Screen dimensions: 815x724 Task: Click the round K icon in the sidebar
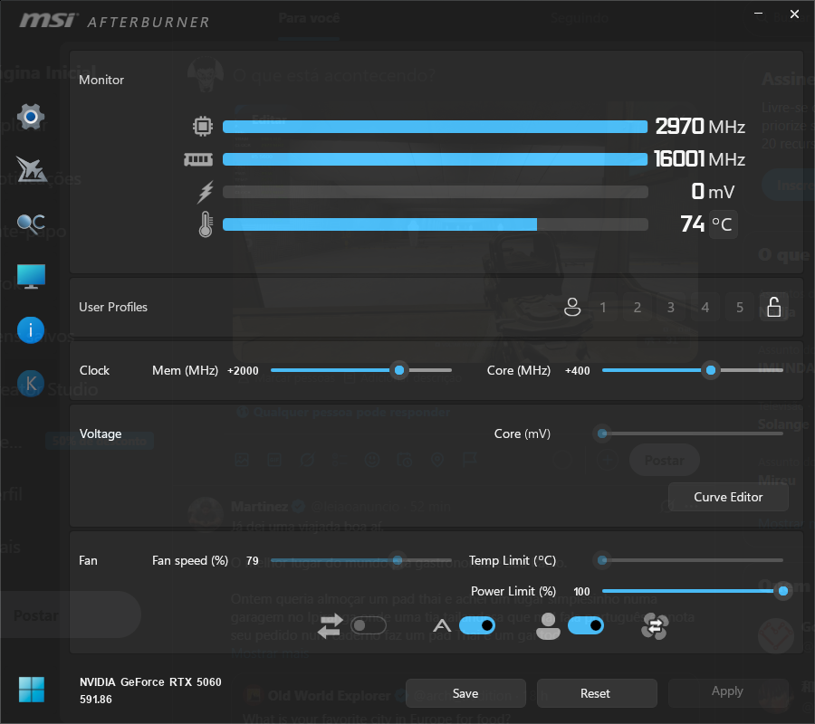(x=31, y=384)
